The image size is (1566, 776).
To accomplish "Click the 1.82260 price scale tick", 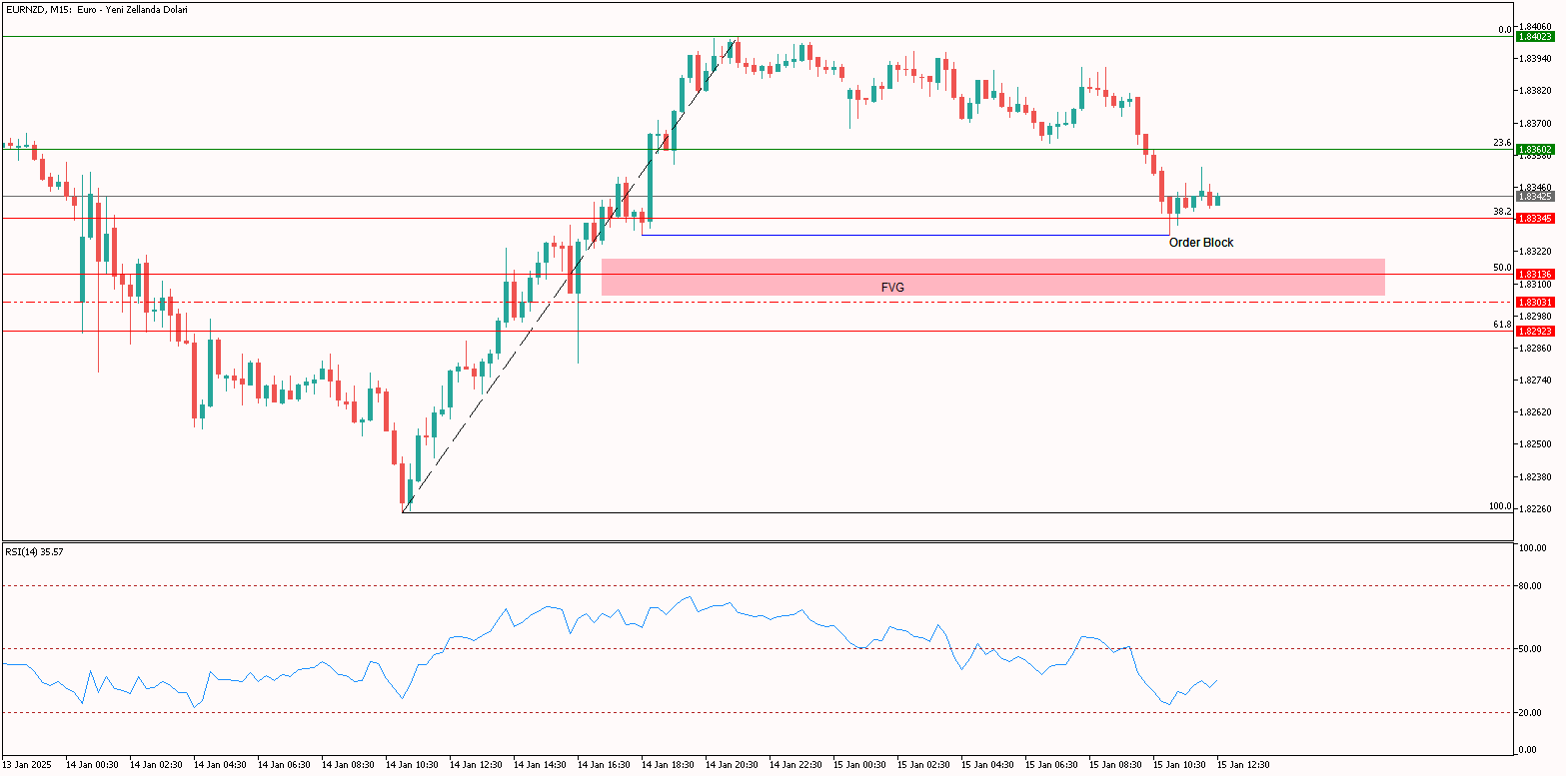I will click(1535, 509).
